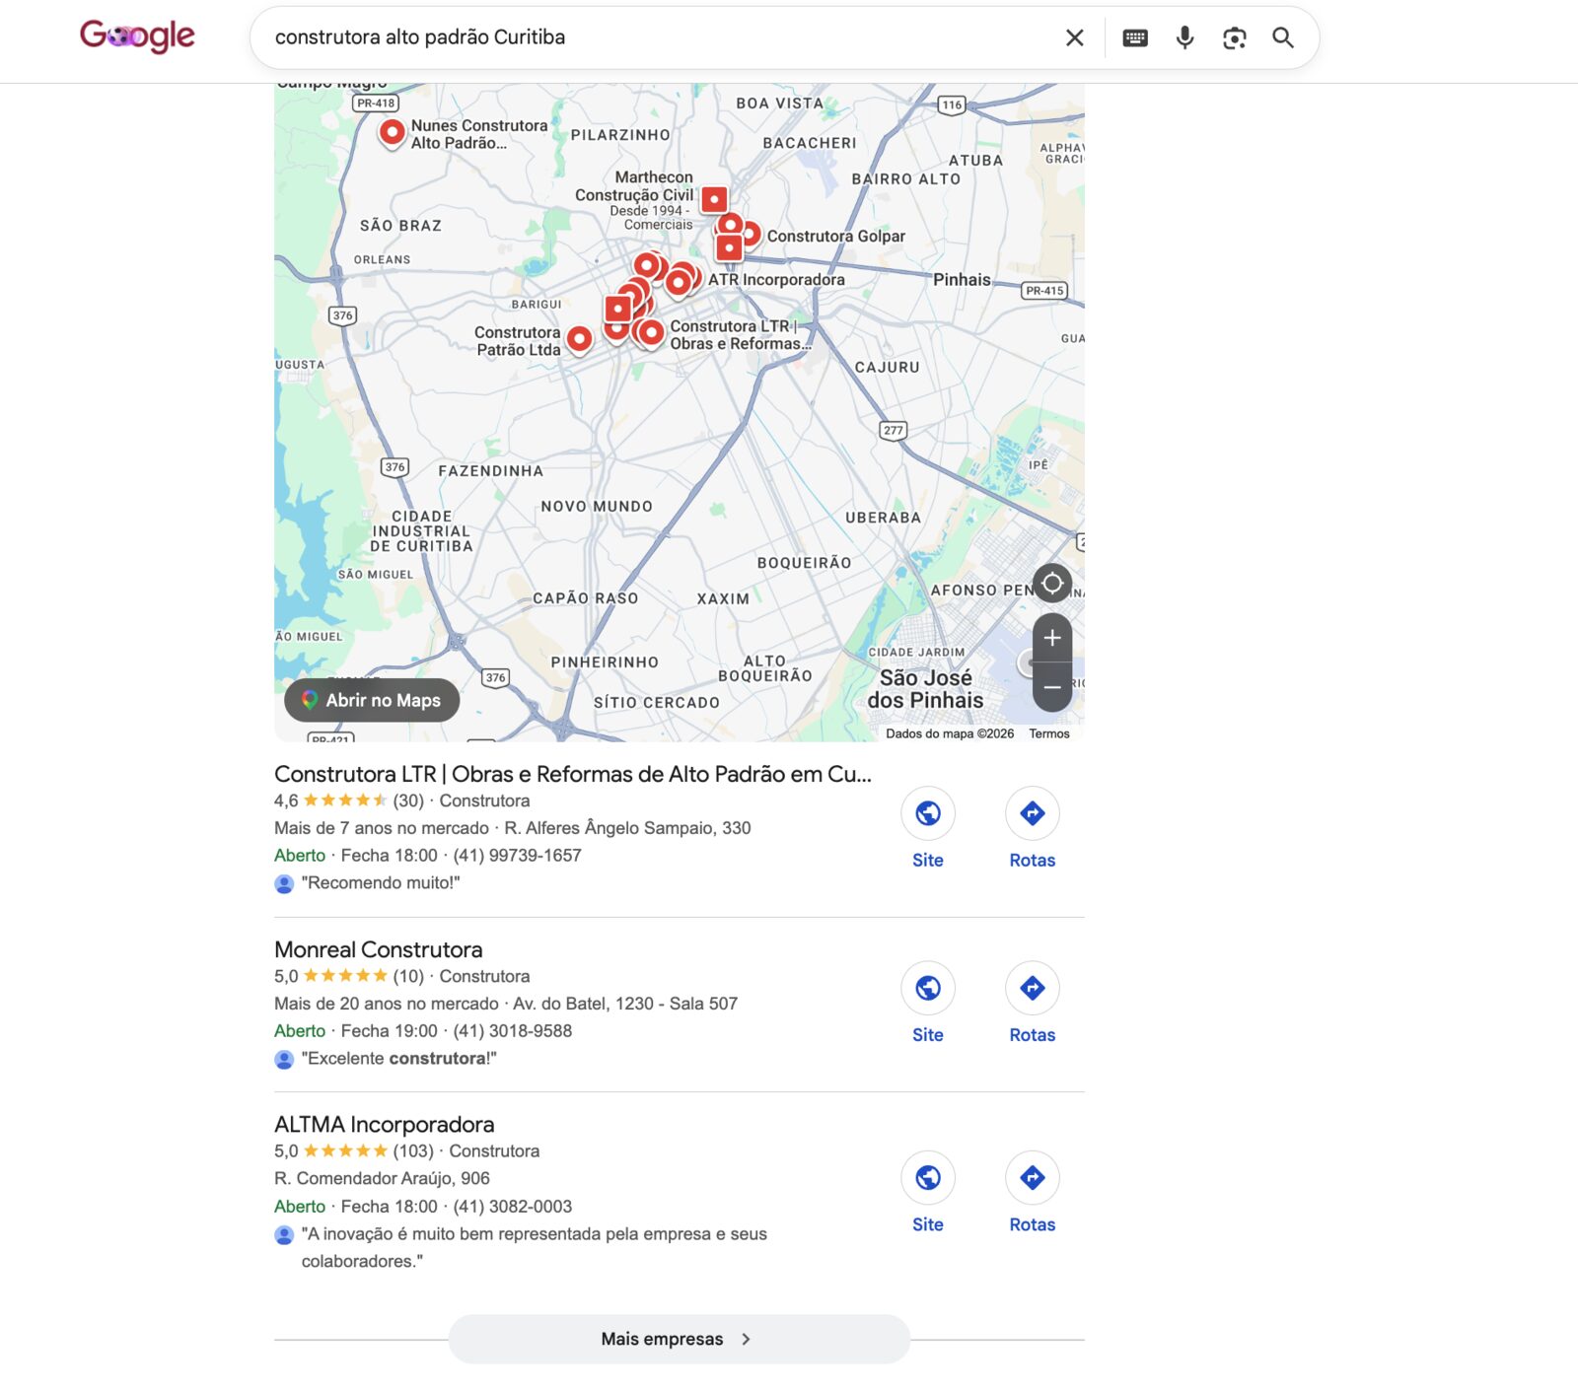Edit the search box text

656,37
